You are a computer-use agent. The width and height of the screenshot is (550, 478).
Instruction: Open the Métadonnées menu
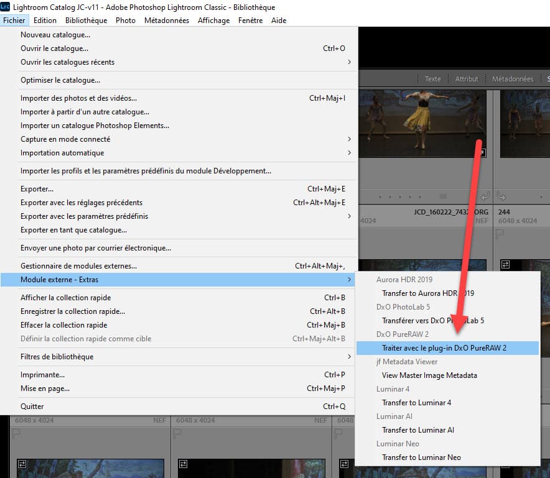167,21
